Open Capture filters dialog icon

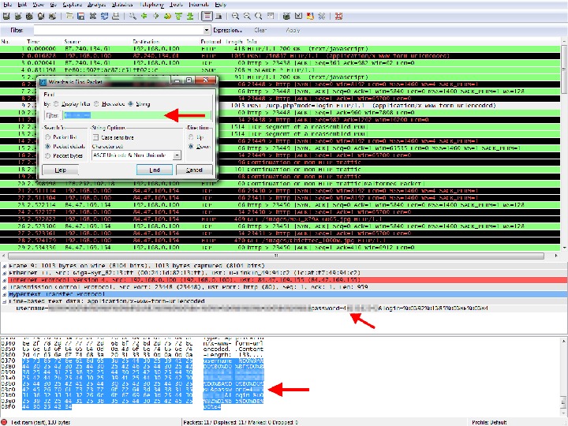(286, 17)
